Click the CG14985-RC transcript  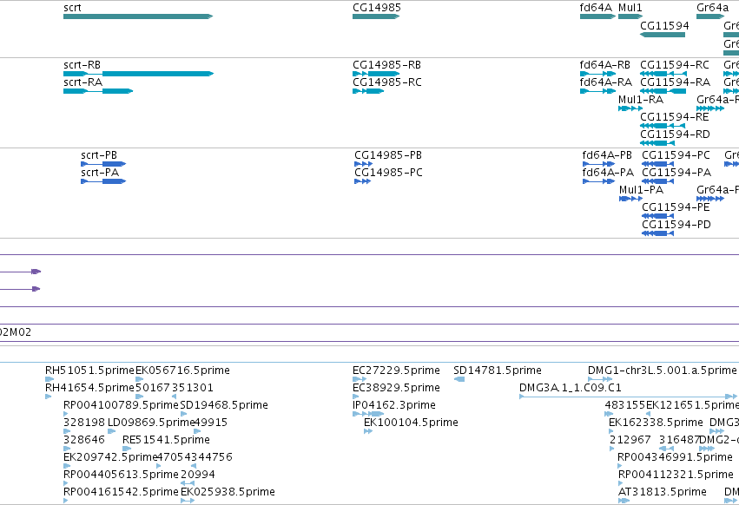pyautogui.click(x=368, y=91)
